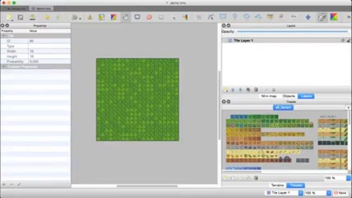Click the Add Property plus button

[x=4, y=184]
